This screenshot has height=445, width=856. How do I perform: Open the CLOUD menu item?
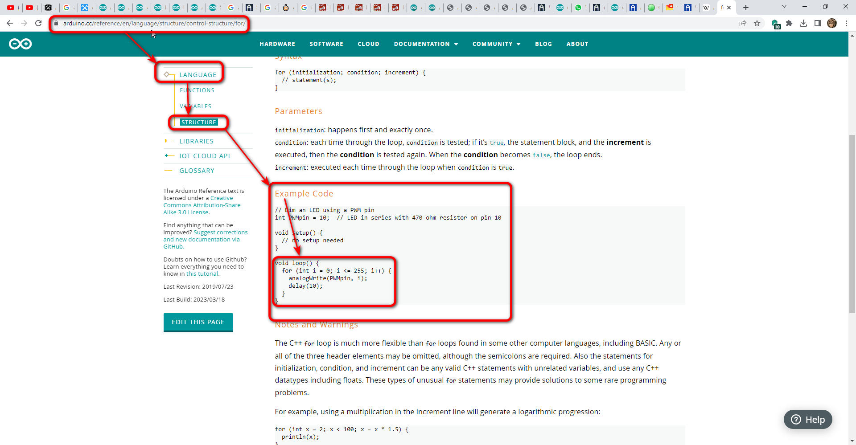point(368,44)
